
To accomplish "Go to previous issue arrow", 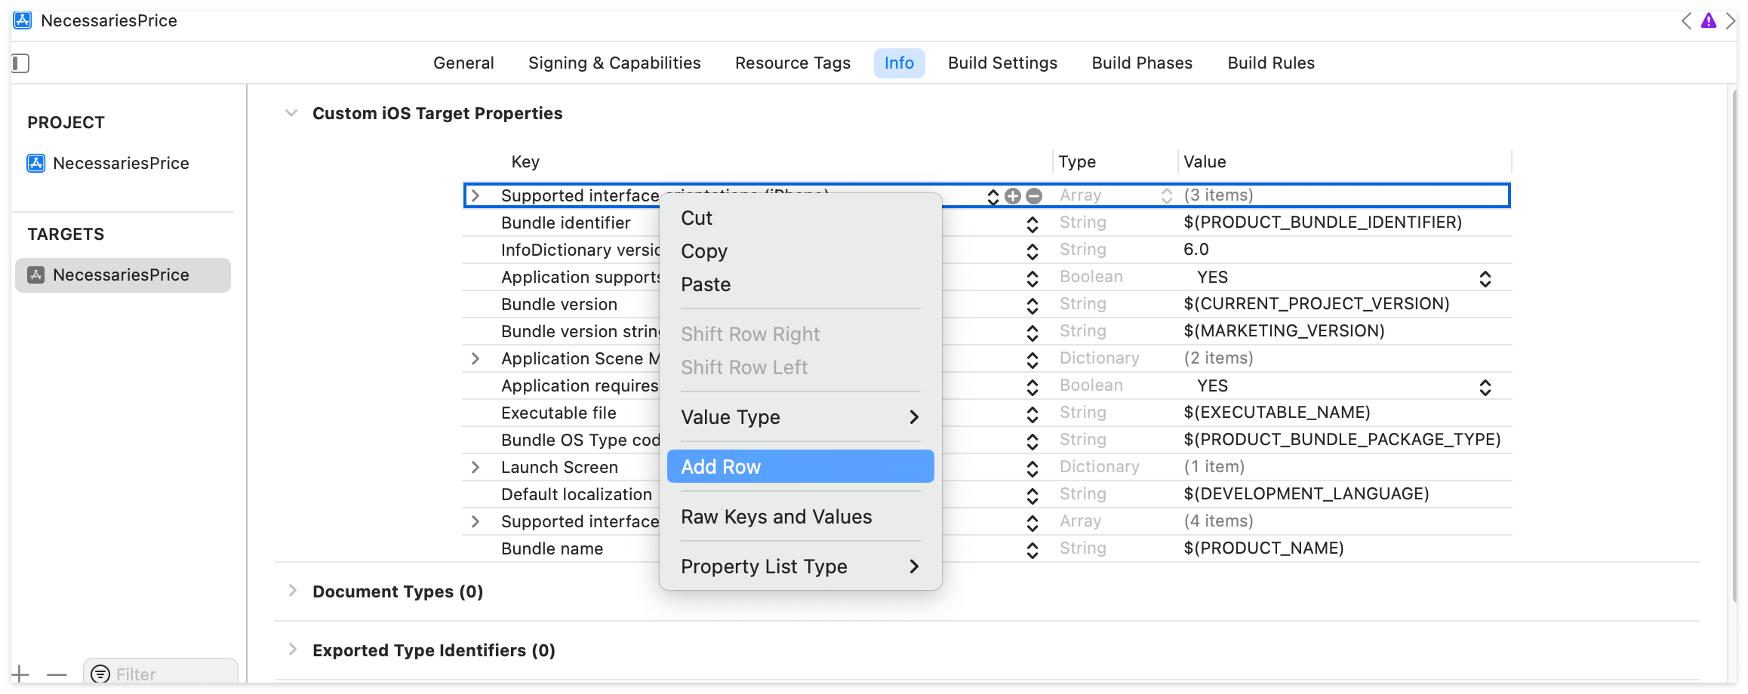I will (x=1686, y=21).
